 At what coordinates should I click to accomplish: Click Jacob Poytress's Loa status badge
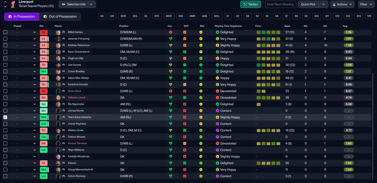pos(44,124)
